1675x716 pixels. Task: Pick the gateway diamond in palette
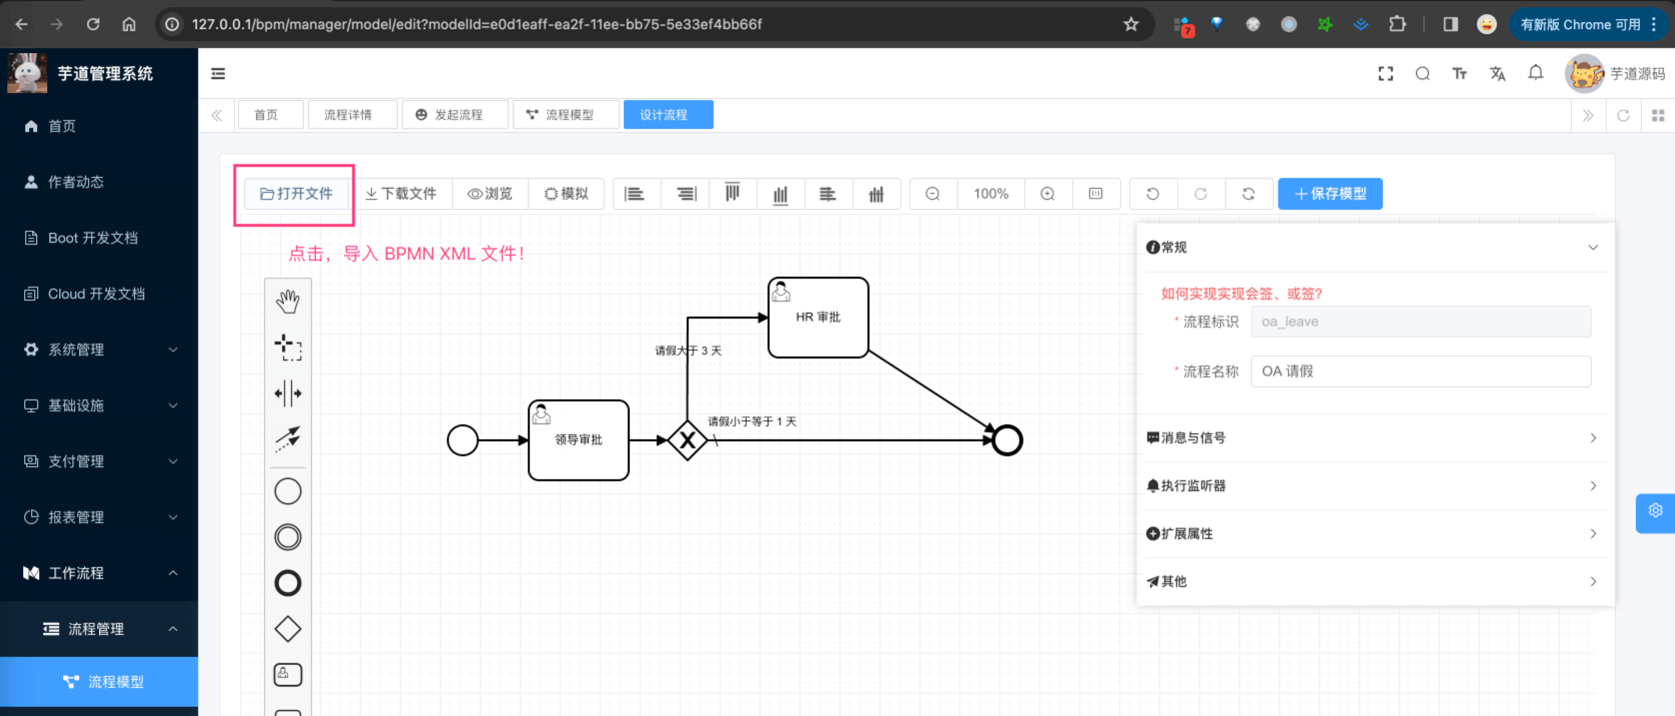coord(288,629)
